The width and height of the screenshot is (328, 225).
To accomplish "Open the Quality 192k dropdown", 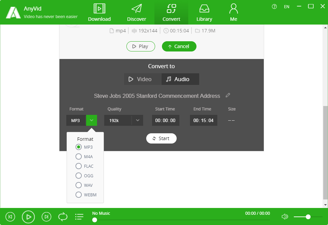I will tap(124, 120).
